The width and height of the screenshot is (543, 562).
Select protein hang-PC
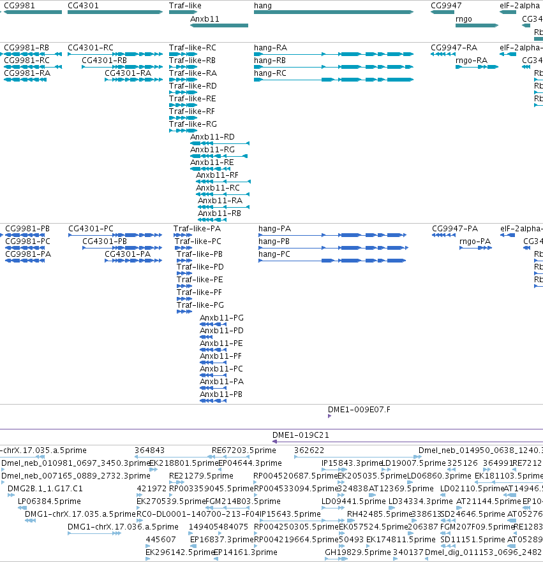tap(332, 261)
